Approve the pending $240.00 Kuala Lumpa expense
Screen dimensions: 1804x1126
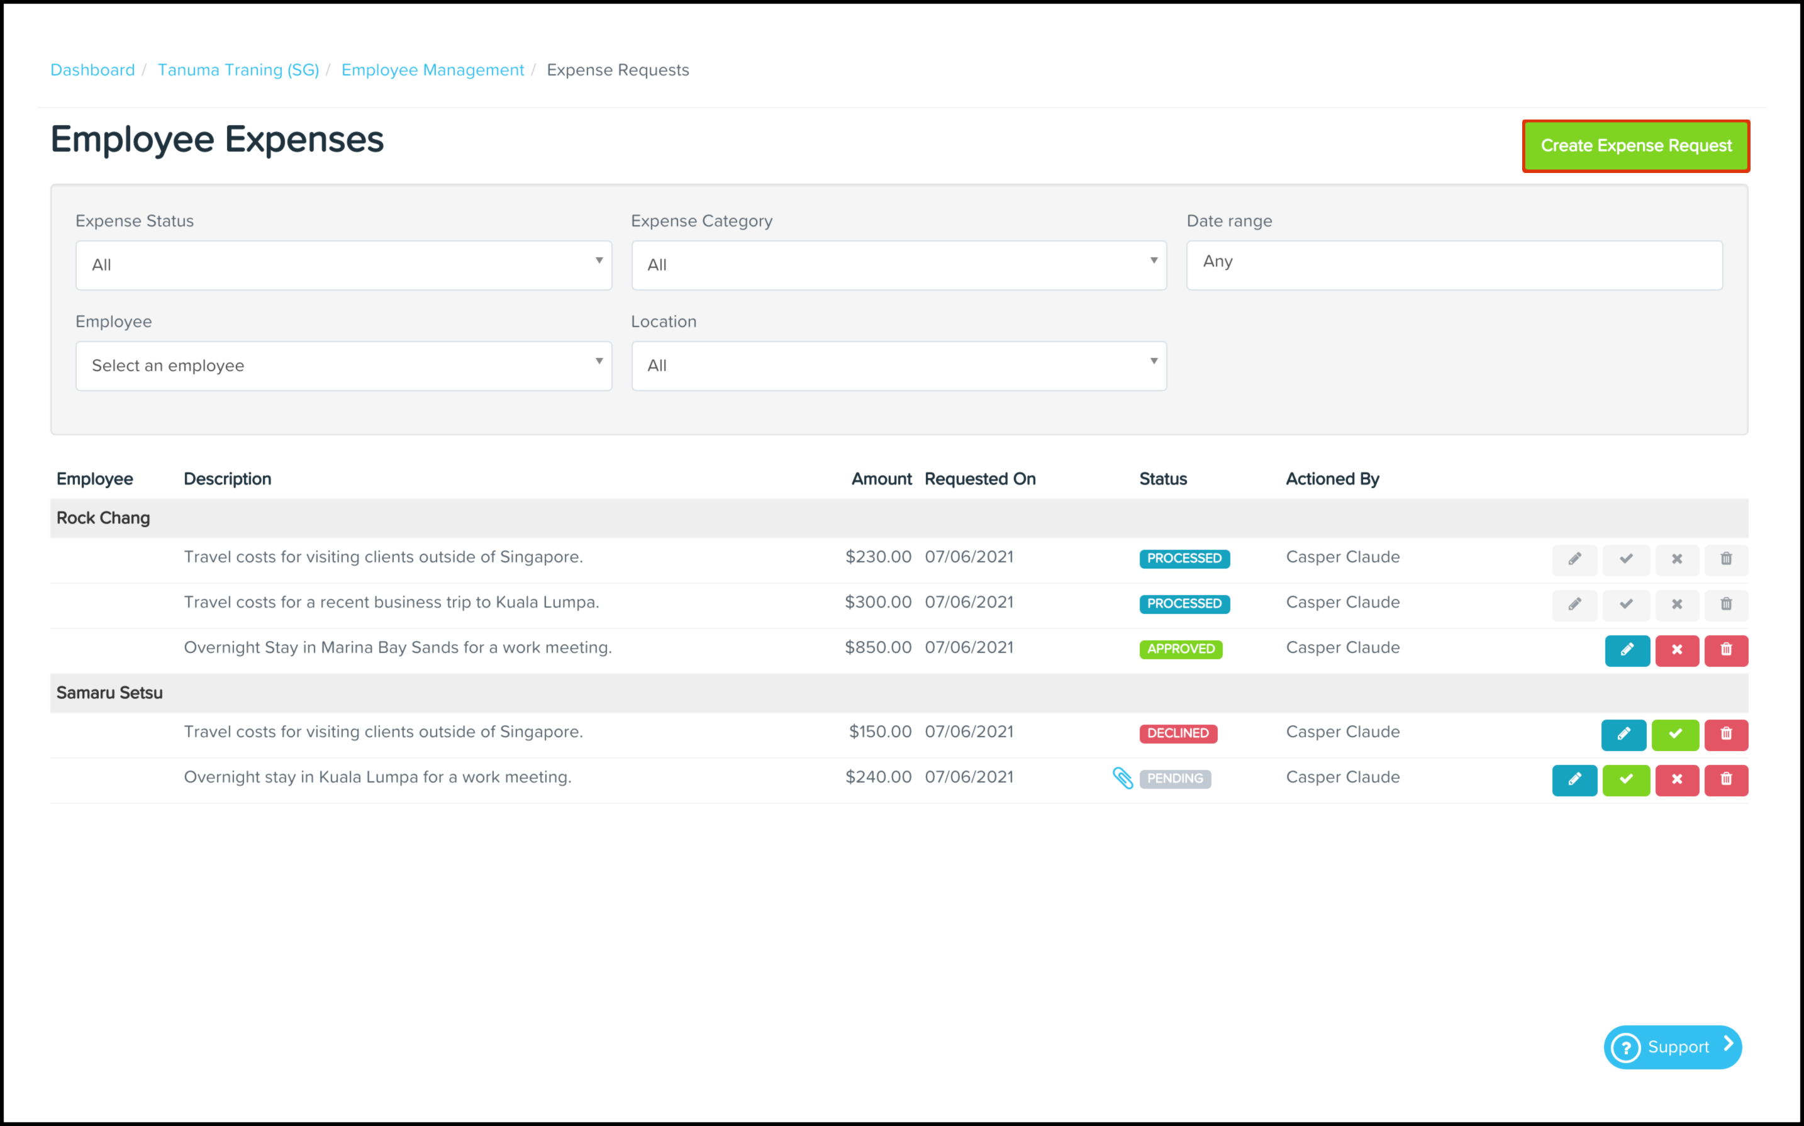[1626, 780]
